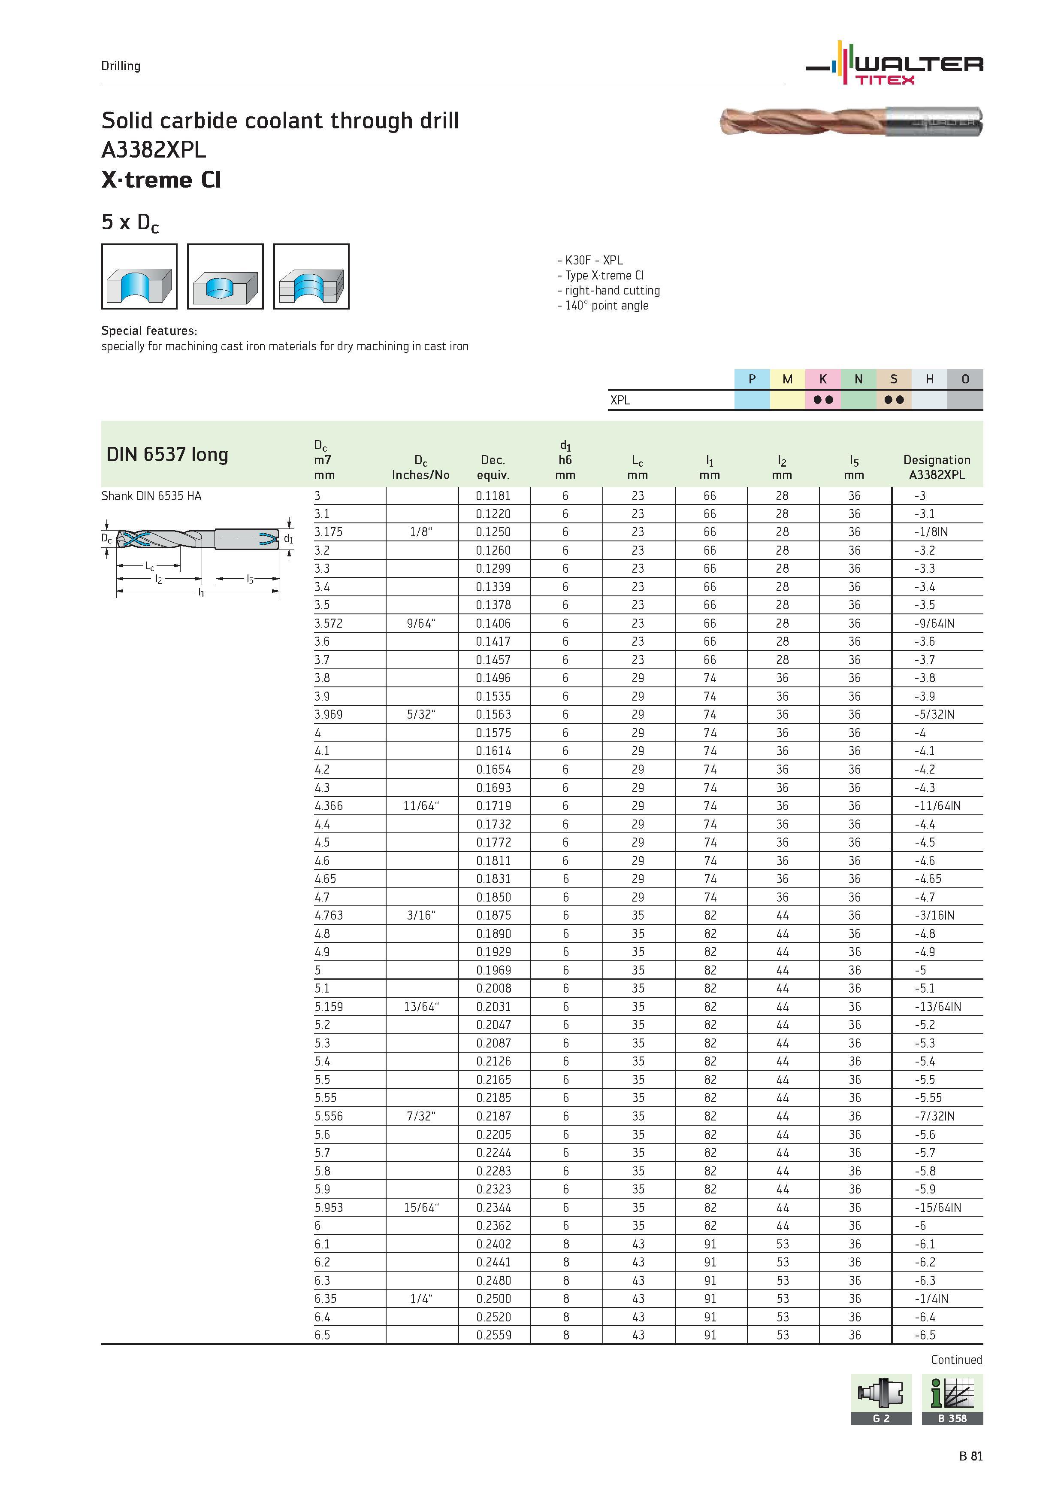
Task: Click the blind-hole drilling application icon
Action: [225, 276]
